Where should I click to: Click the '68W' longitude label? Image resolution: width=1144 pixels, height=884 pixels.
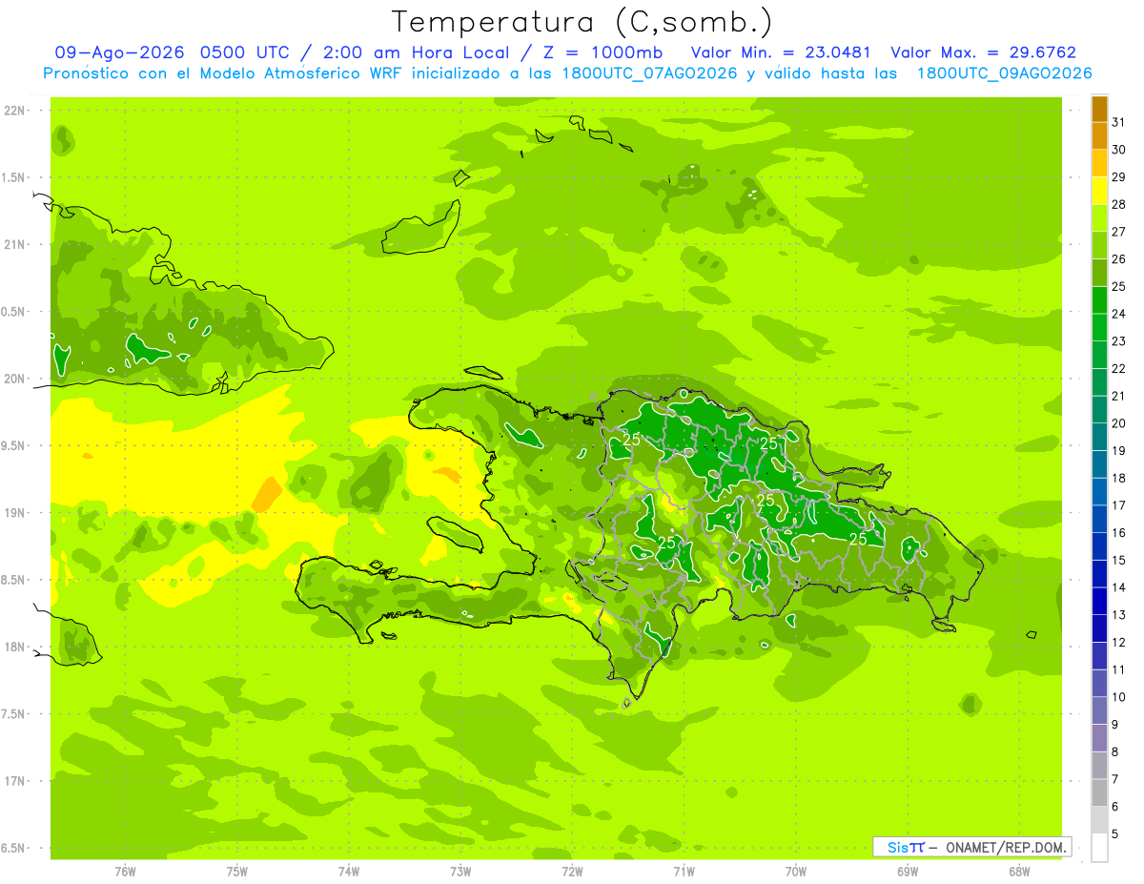coord(1019,872)
